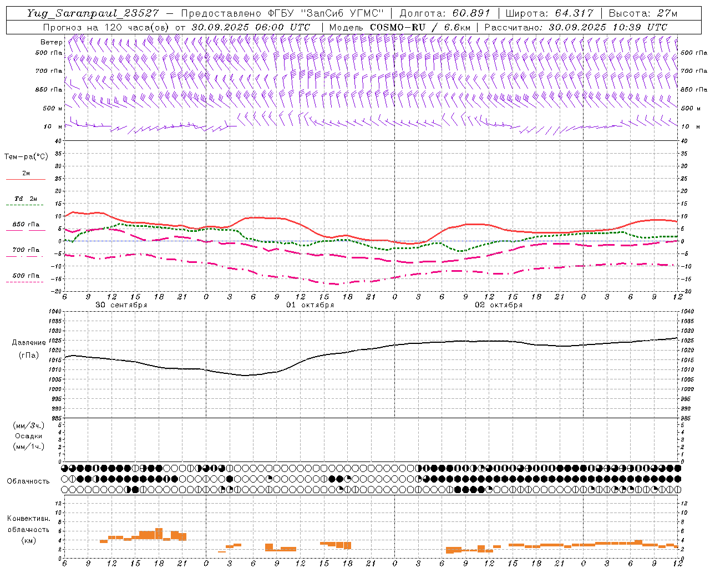This screenshot has width=710, height=568.
Task: Click the Тем-ра(°C) axis title
Action: point(26,157)
